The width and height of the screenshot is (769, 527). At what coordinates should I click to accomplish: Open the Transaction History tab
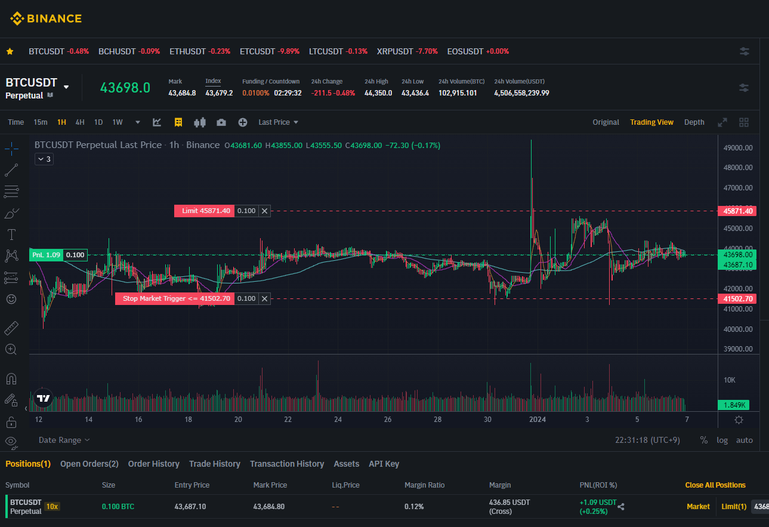[x=287, y=464]
